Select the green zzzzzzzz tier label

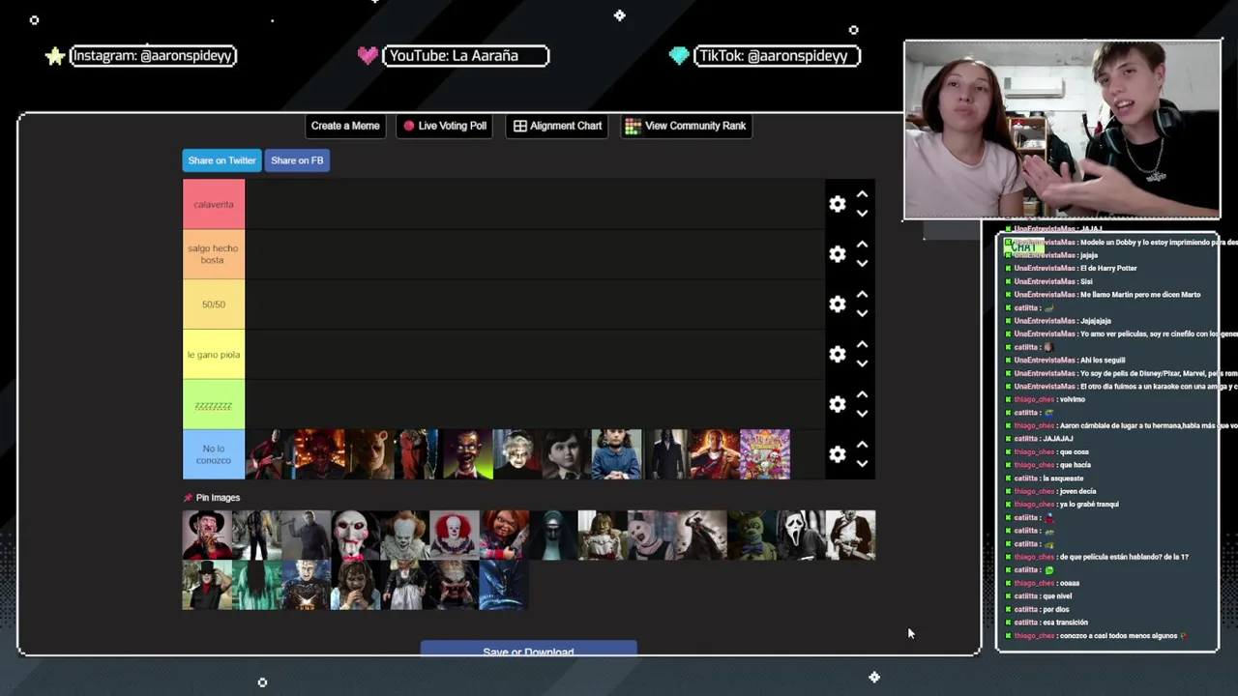[214, 405]
